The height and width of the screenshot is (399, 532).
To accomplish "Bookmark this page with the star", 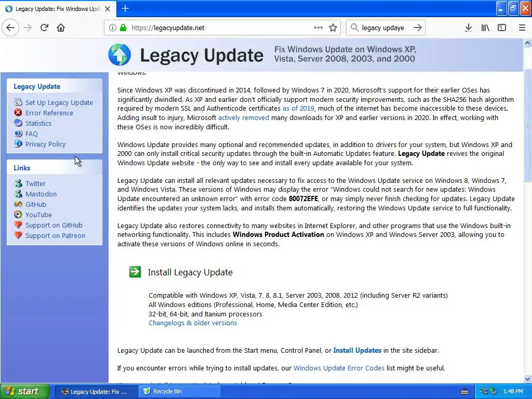I will click(333, 28).
